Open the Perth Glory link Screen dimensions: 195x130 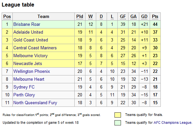tap(24, 95)
